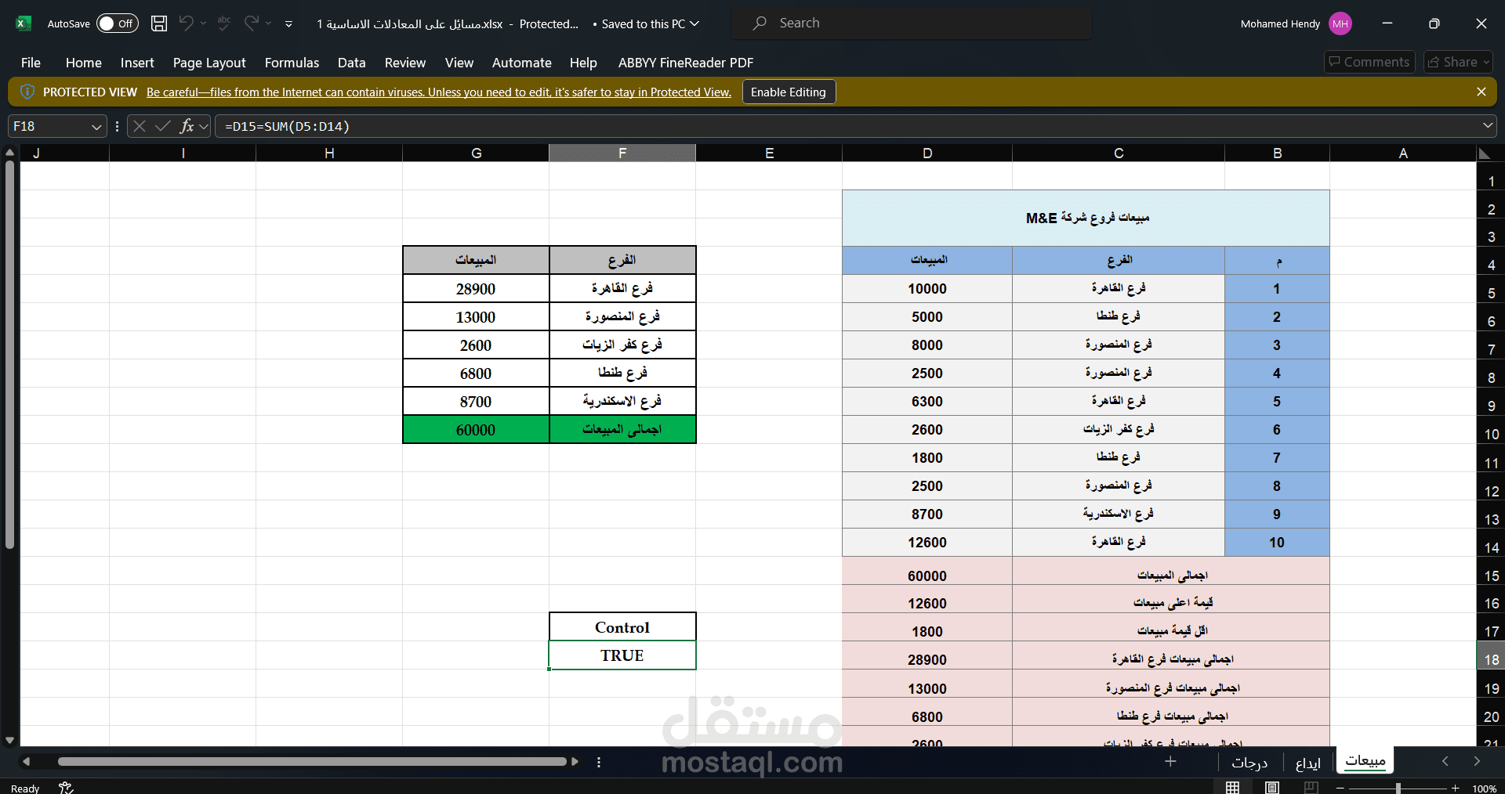Click the Save icon on Quick Access Toolbar

158,23
